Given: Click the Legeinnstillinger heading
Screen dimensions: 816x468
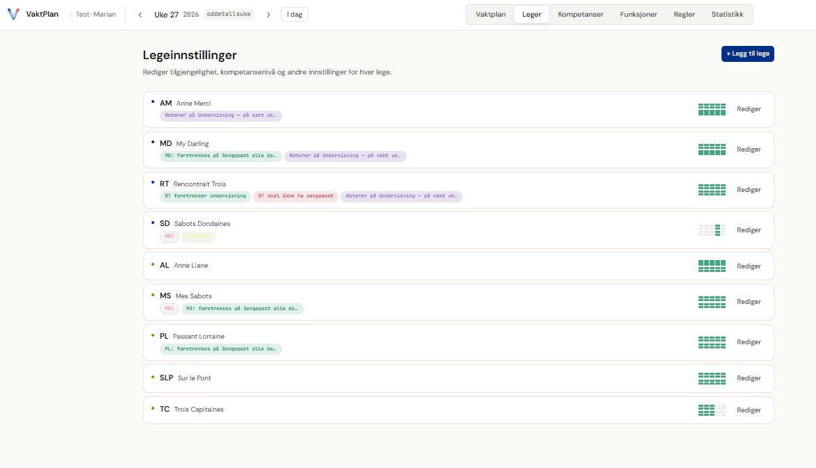Looking at the screenshot, I should click(190, 55).
